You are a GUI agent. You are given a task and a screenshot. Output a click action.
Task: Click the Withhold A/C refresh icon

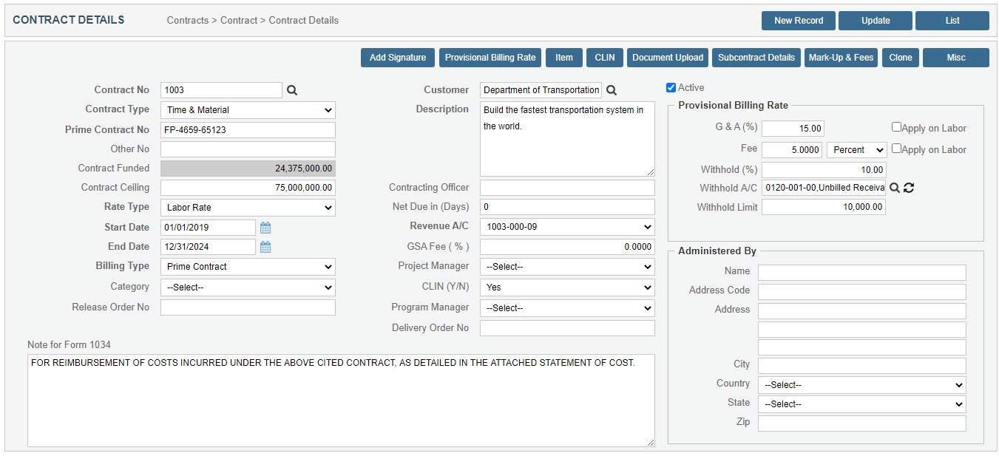pyautogui.click(x=909, y=188)
